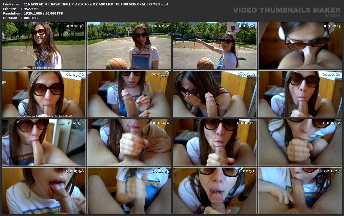
Task: Select the thumbnail stamped 00:08:26
Action: point(215,142)
